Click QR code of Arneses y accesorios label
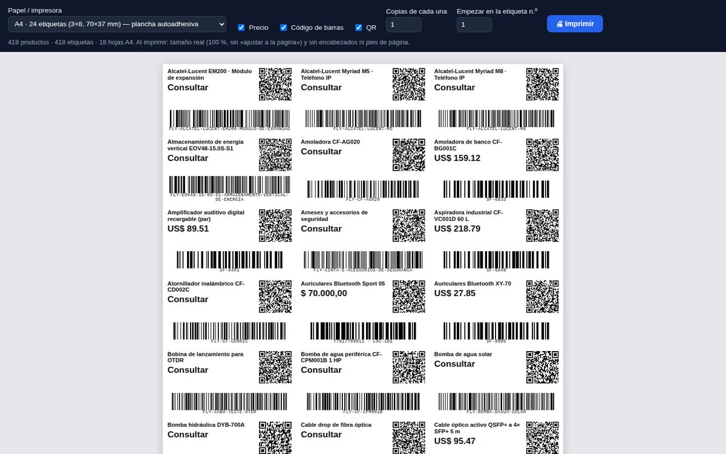Screen dimensions: 726x454 (x=409, y=226)
